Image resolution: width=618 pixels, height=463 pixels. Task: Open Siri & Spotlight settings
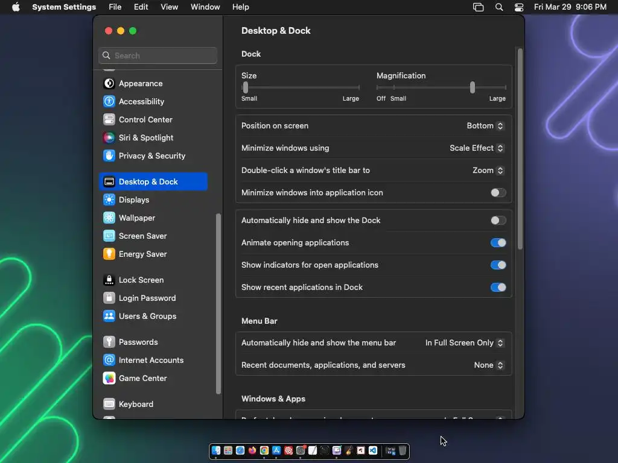pos(153,138)
